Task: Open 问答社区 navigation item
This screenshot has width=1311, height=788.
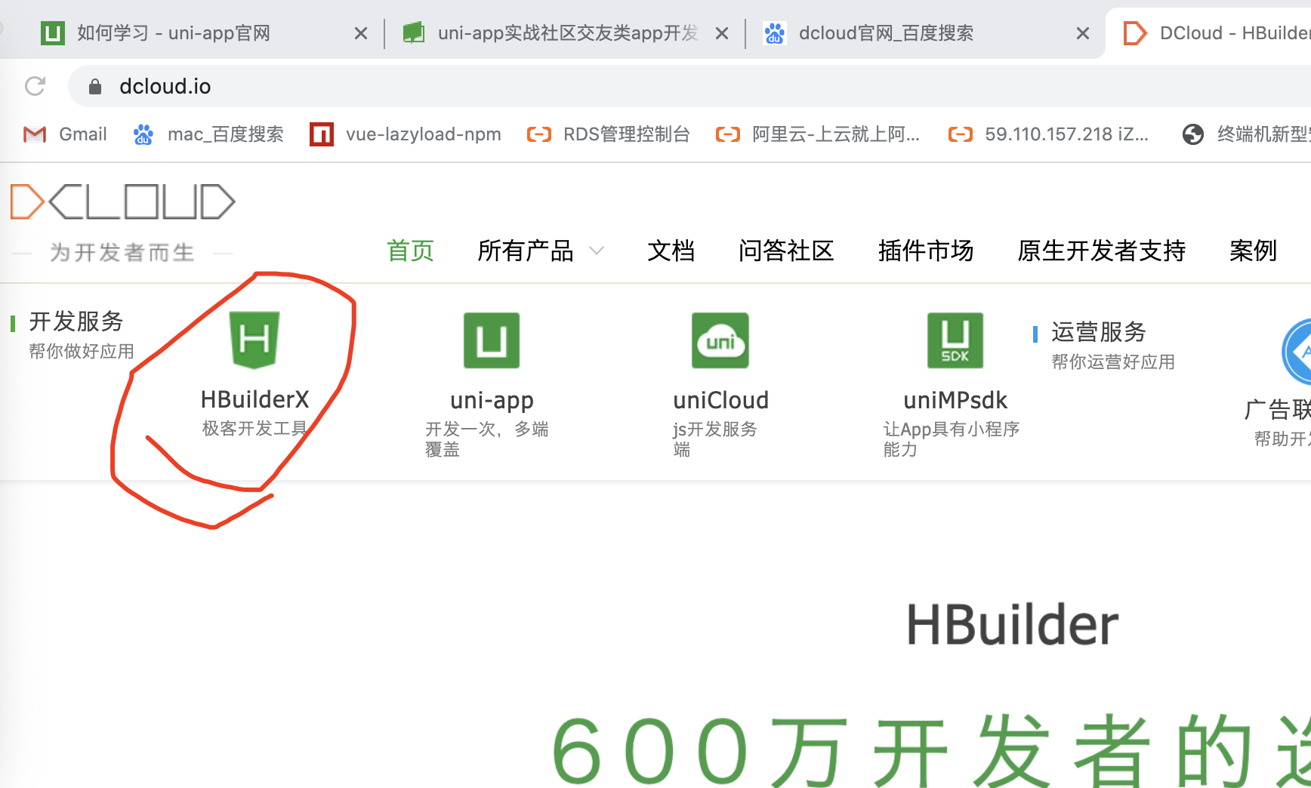Action: click(786, 251)
